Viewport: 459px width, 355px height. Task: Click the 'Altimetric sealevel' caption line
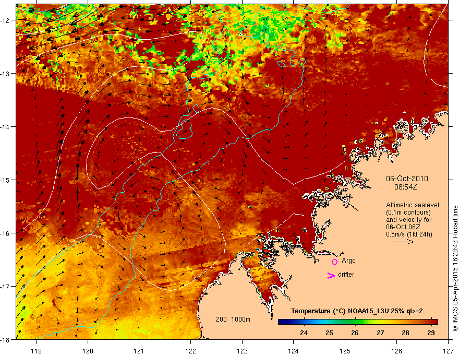[x=413, y=205]
